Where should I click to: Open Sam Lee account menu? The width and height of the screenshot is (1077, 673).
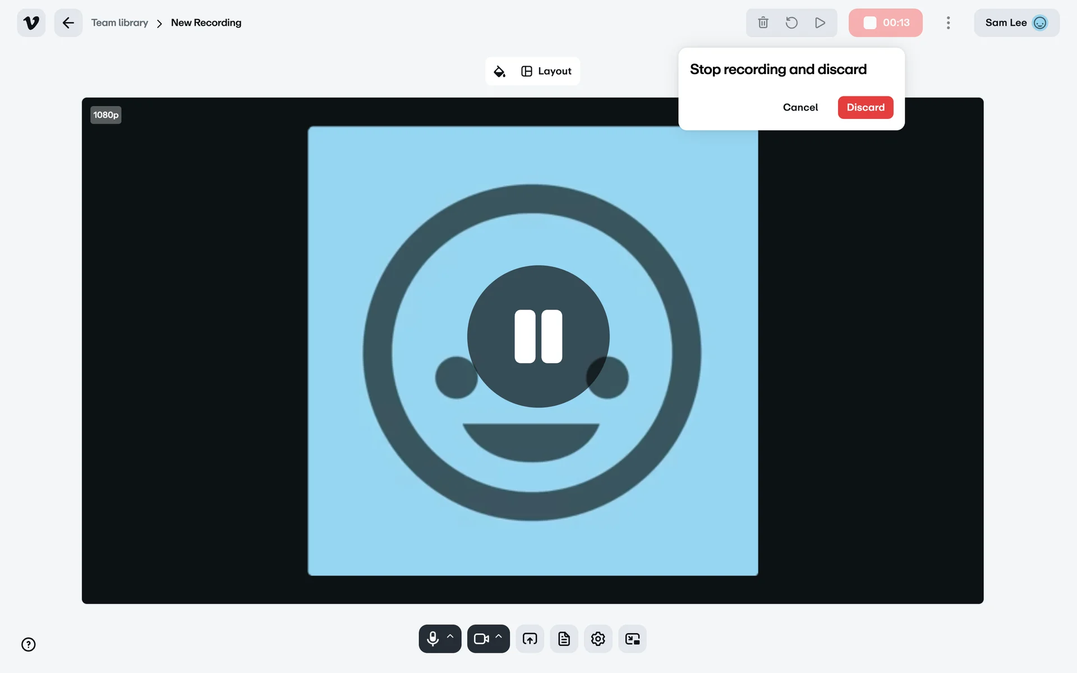click(1016, 23)
